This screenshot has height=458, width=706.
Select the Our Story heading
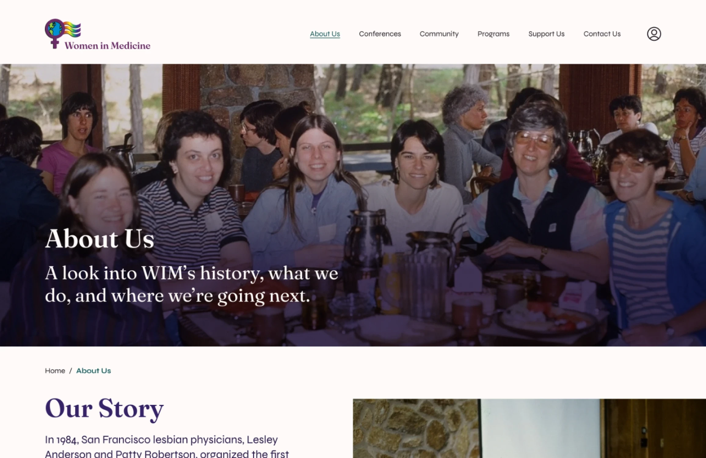click(104, 409)
